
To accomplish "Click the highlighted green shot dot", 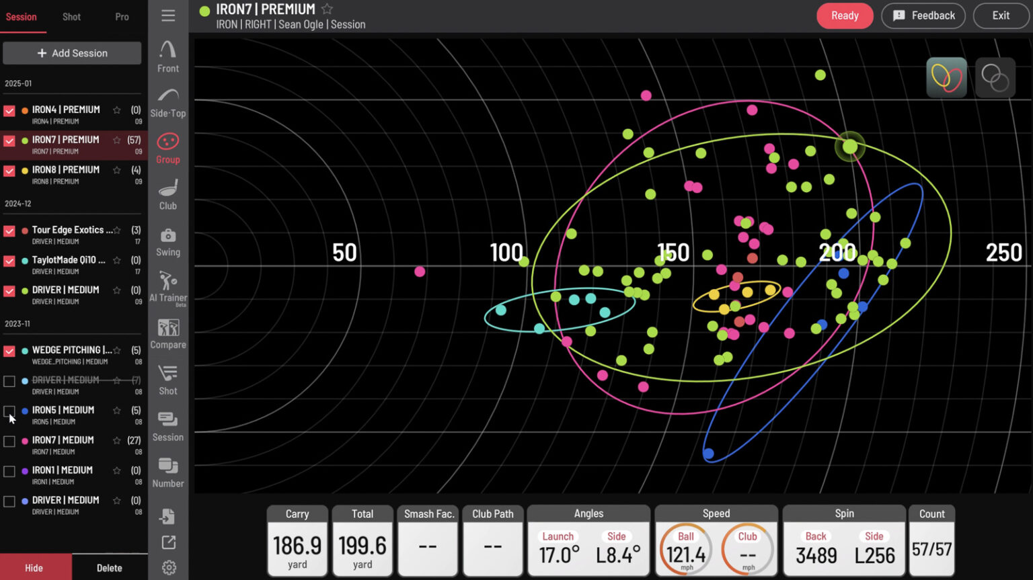I will point(850,147).
